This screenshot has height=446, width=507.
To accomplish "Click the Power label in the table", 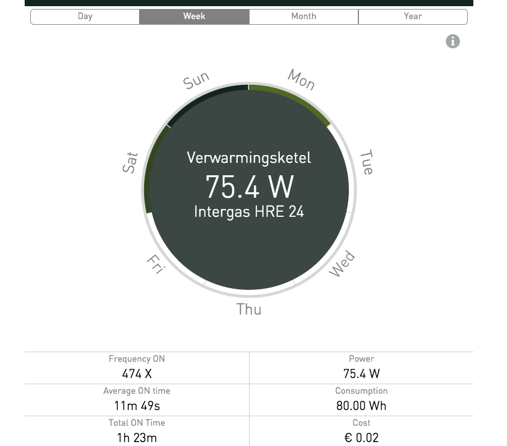I will pos(362,359).
